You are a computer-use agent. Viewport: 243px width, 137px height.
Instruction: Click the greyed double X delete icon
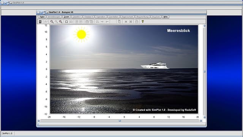click(131, 22)
